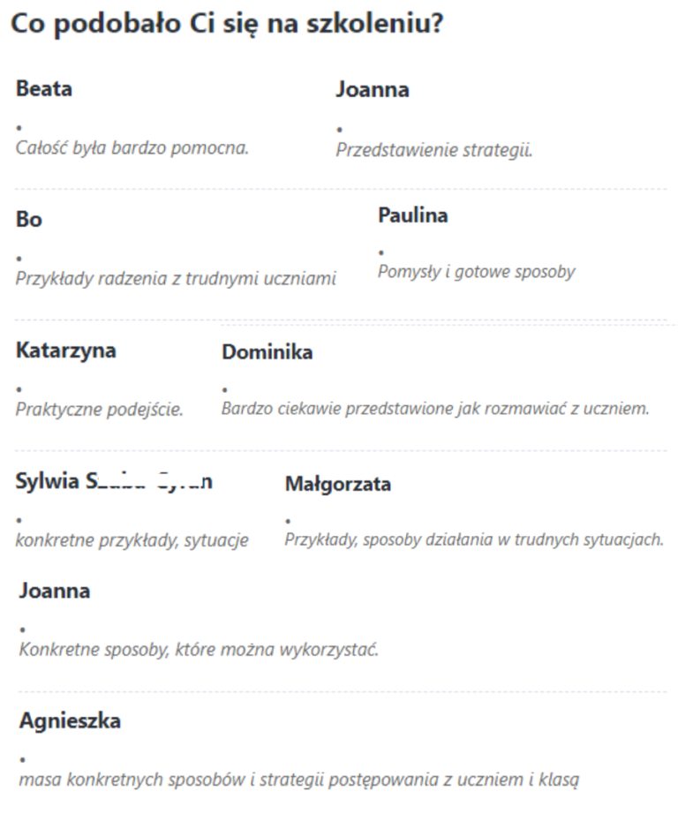678x814 pixels.
Task: Click the reviewer name Małgorzata
Action: 338,485
